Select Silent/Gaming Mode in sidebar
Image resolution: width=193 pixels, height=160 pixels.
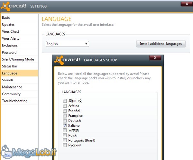tap(19, 59)
